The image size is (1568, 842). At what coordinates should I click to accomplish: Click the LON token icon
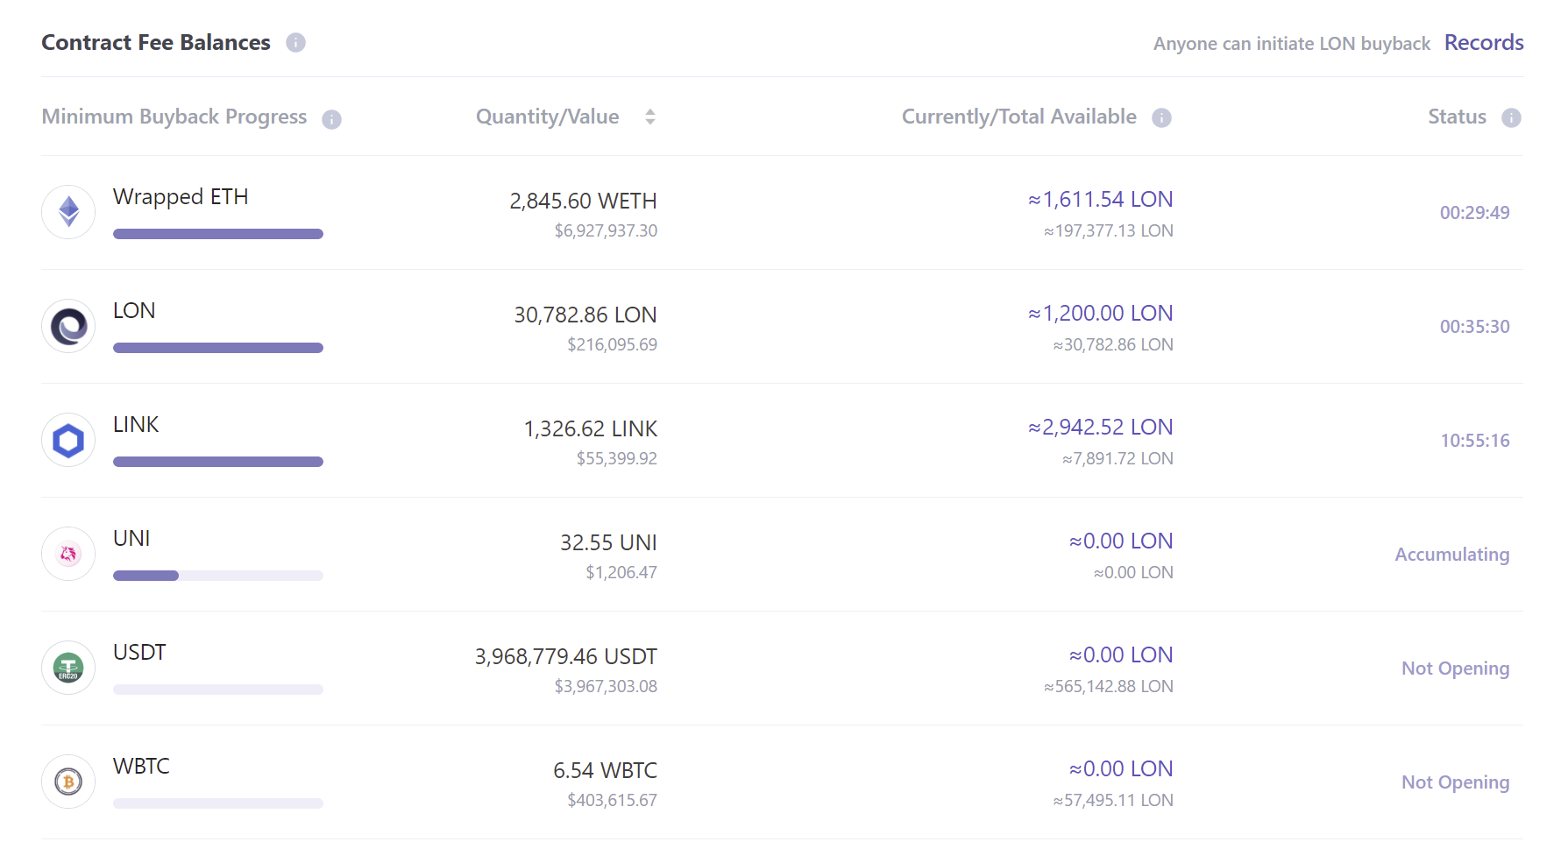pos(68,326)
